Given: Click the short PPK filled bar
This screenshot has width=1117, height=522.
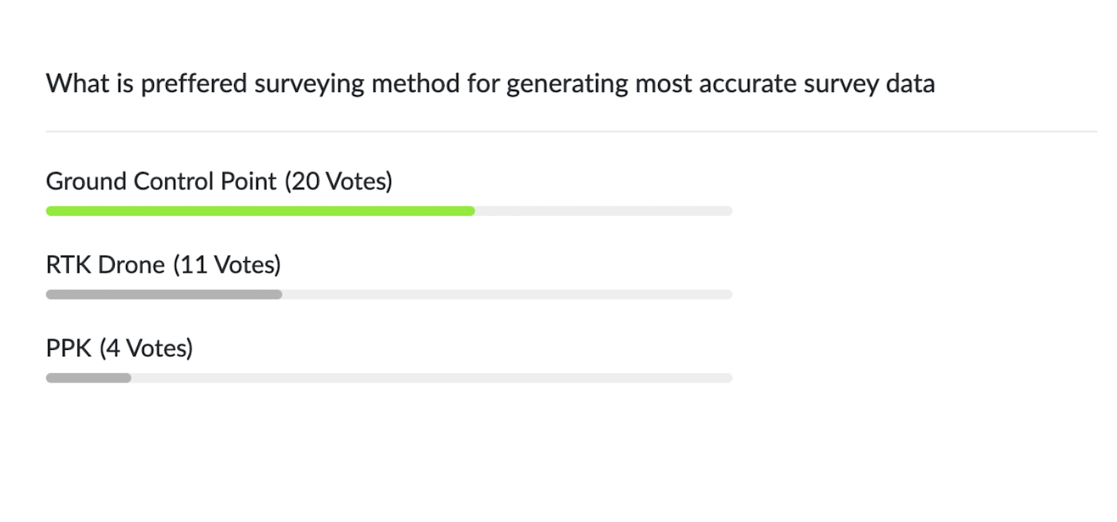Looking at the screenshot, I should pos(88,377).
